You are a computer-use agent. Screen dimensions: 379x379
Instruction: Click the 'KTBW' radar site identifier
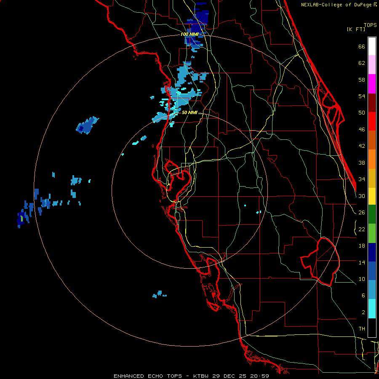pos(200,376)
